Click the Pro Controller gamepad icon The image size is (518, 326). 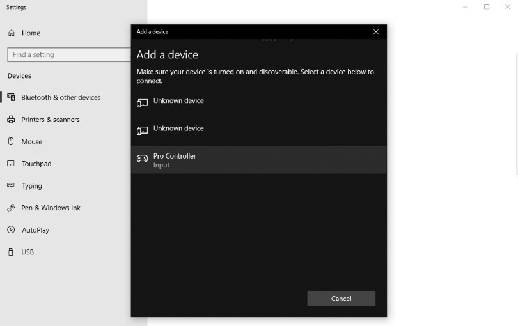point(143,159)
